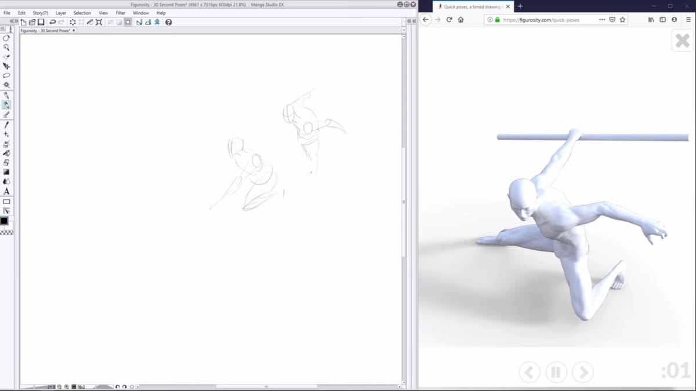Open the Window menu

click(140, 13)
